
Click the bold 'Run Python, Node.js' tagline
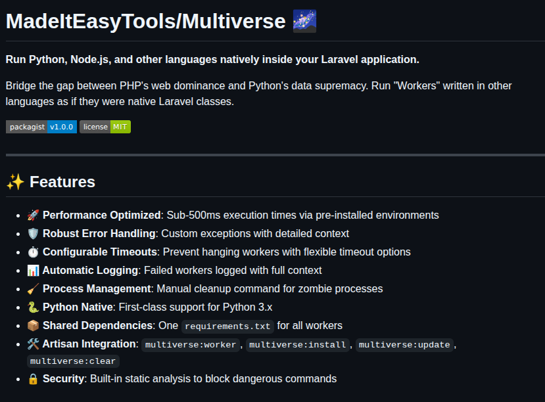(x=212, y=59)
